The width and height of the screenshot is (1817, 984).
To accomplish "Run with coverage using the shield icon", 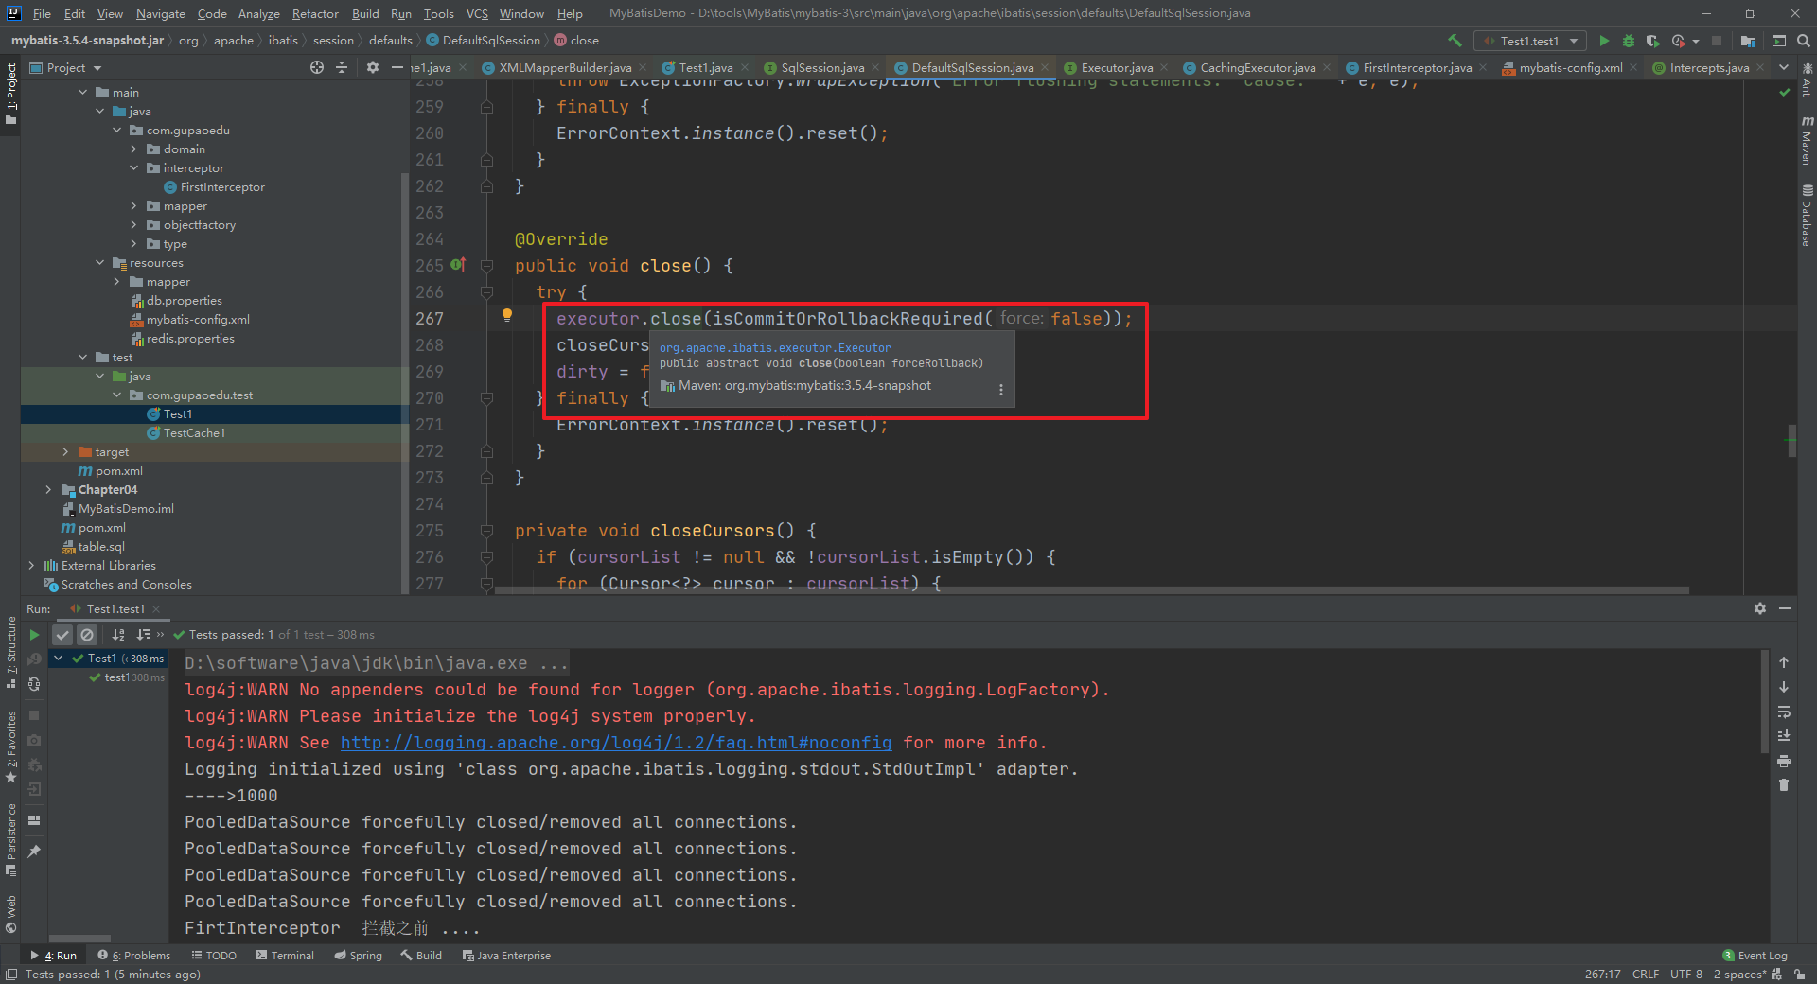I will (1652, 41).
